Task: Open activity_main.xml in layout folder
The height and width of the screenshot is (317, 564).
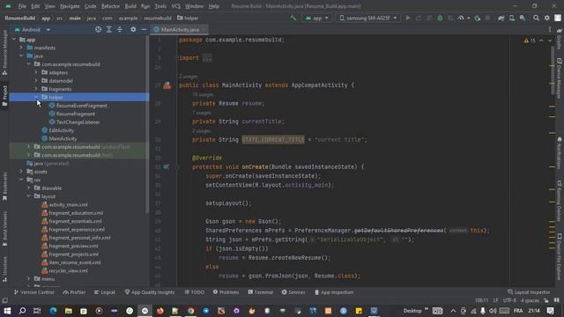Action: 68,204
